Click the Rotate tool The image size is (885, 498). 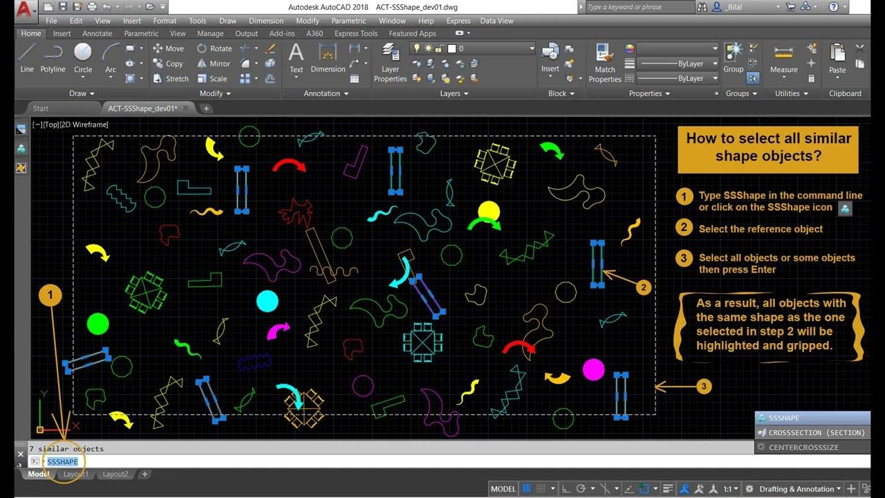pyautogui.click(x=214, y=48)
